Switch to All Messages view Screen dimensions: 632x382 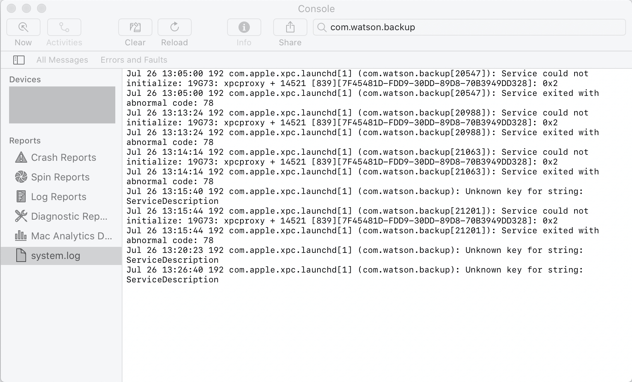click(62, 60)
